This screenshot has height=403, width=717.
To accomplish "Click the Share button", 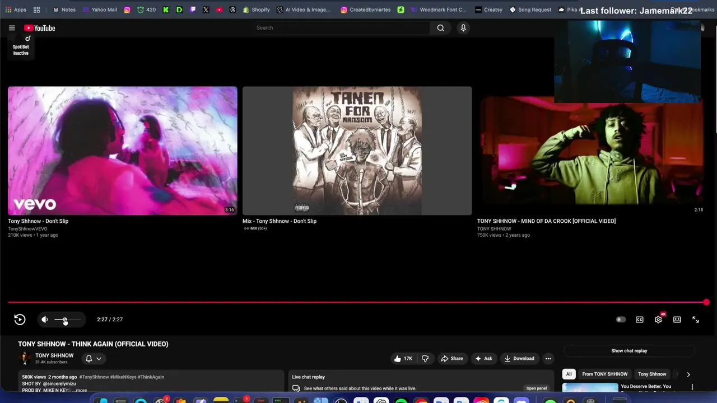I will [451, 359].
